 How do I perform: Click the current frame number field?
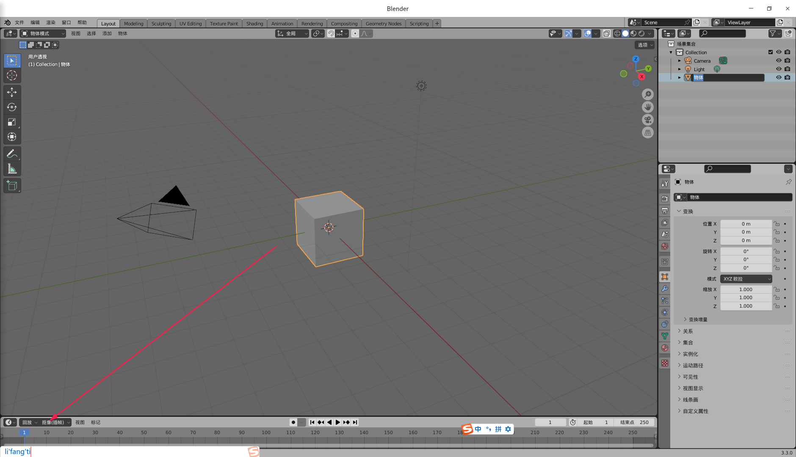click(x=550, y=422)
